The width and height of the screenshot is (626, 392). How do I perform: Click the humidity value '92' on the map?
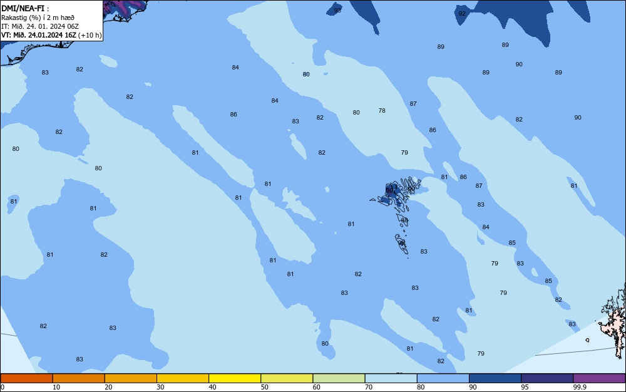tap(462, 14)
